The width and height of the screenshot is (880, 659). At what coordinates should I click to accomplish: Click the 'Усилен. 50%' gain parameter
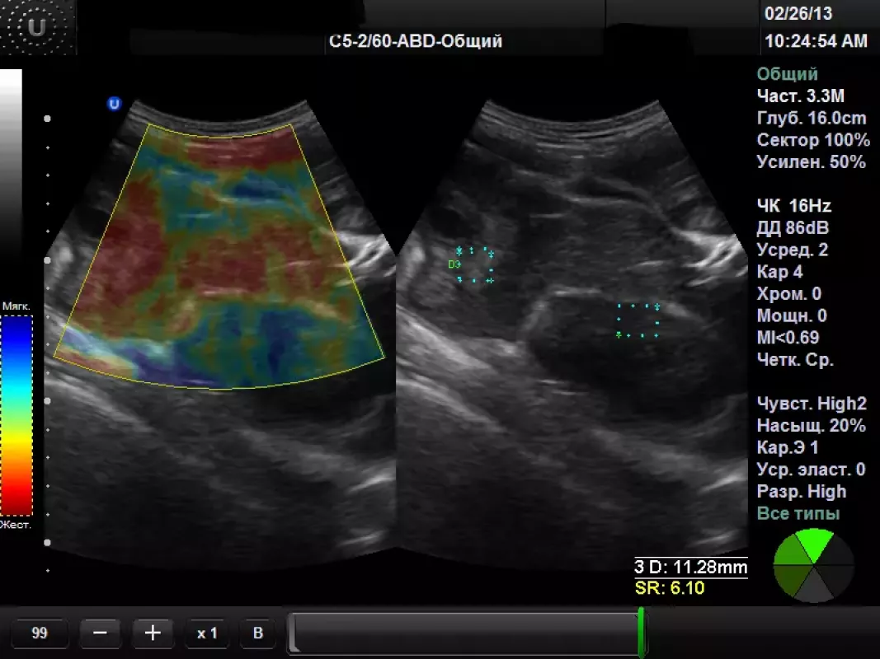tap(811, 162)
